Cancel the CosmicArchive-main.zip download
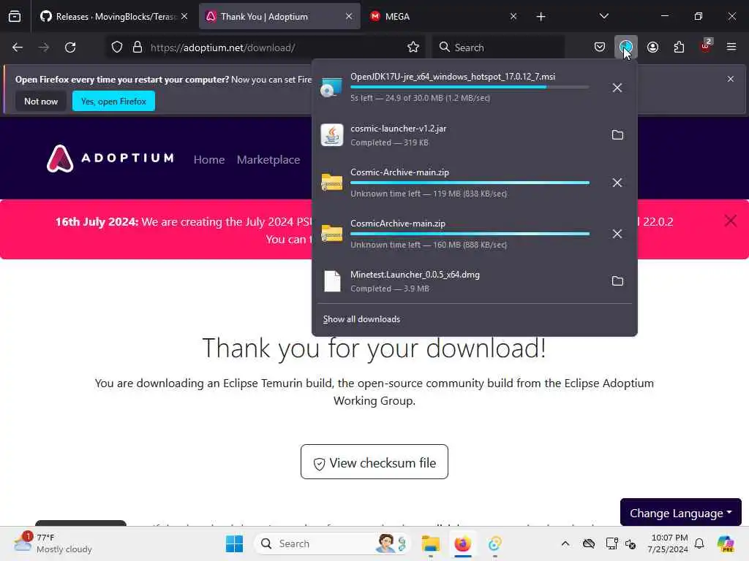 pyautogui.click(x=617, y=234)
